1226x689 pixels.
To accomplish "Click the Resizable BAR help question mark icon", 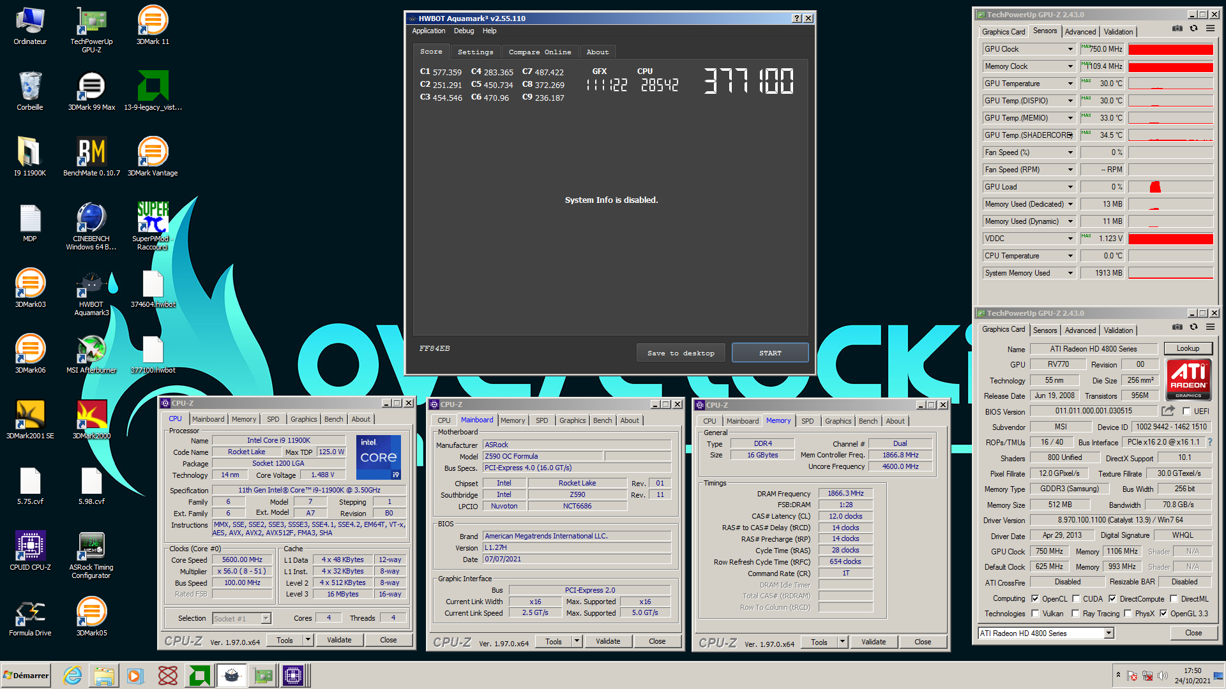I will [x=1210, y=441].
